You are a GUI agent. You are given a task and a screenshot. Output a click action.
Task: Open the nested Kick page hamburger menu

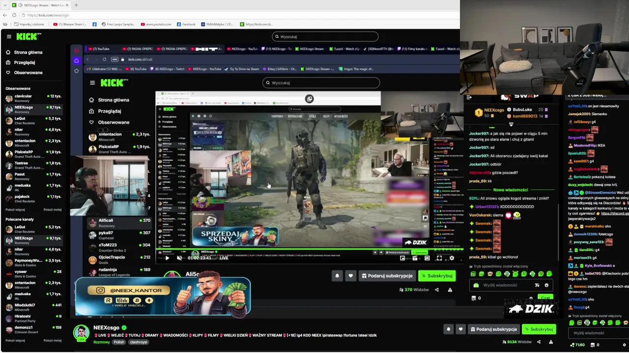(92, 83)
